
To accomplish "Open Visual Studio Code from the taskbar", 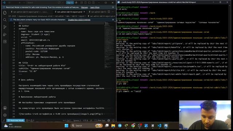I will coord(159,126).
